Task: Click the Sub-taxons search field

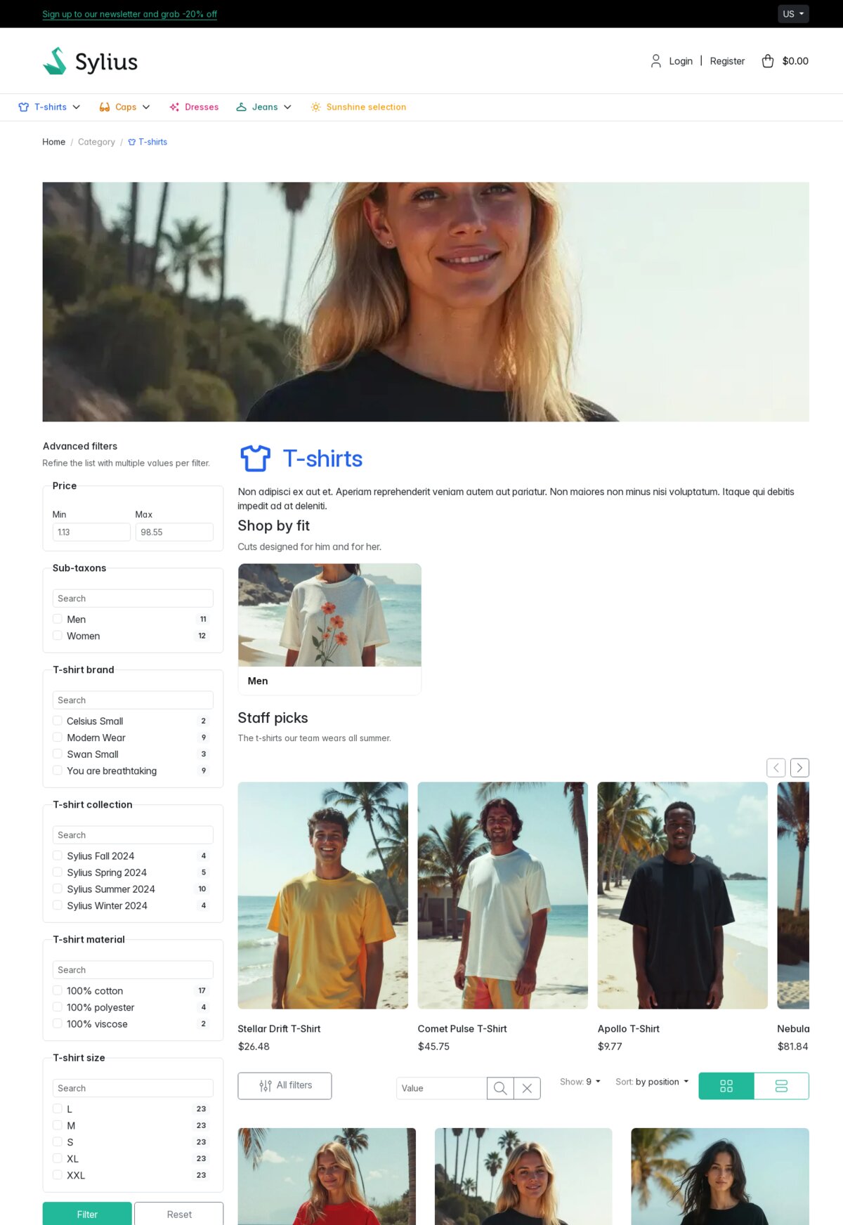Action: click(133, 598)
